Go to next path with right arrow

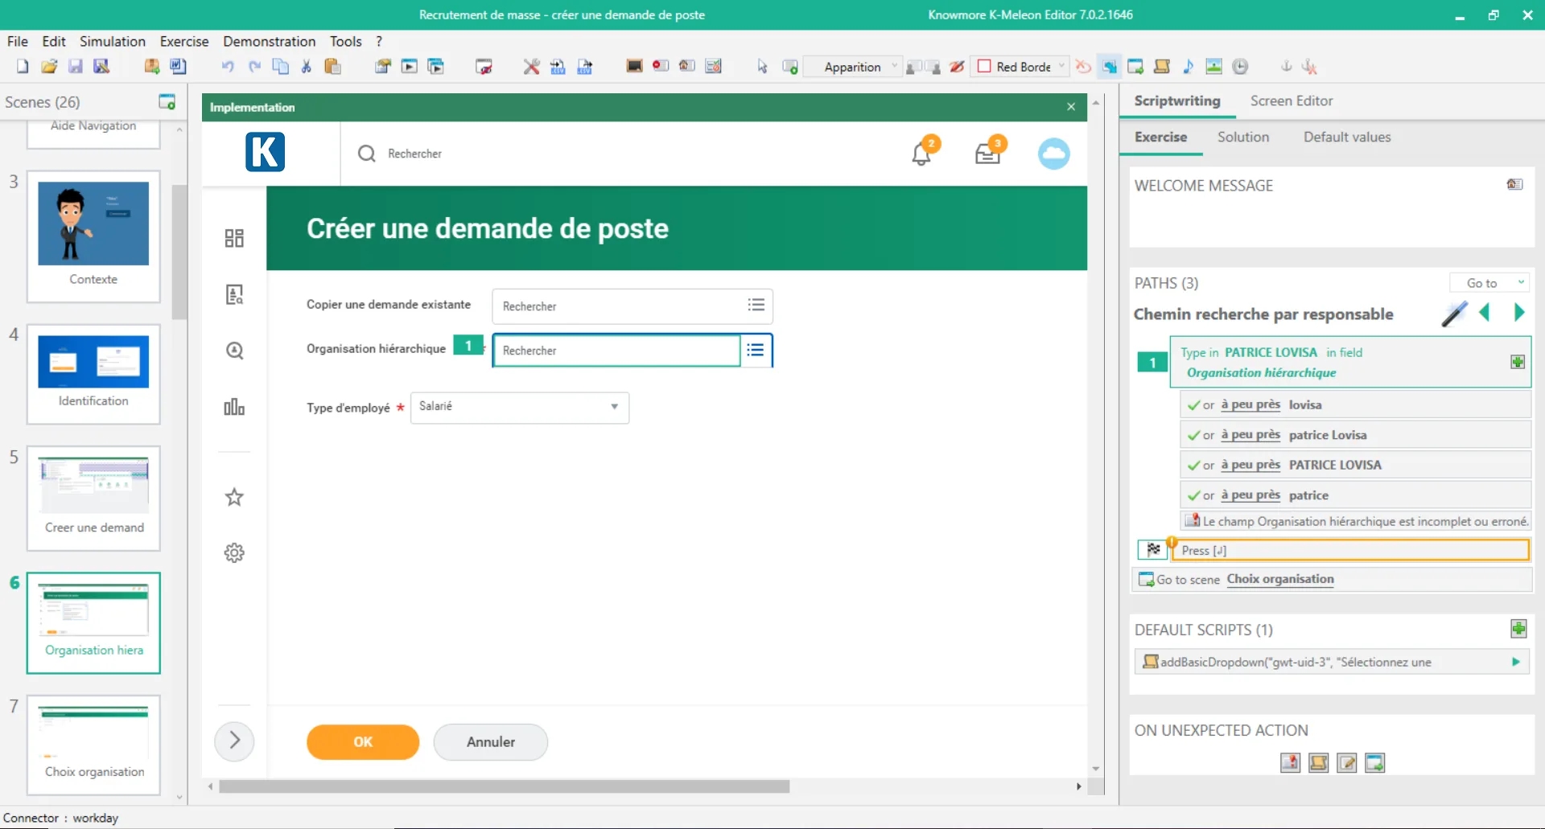tap(1518, 313)
